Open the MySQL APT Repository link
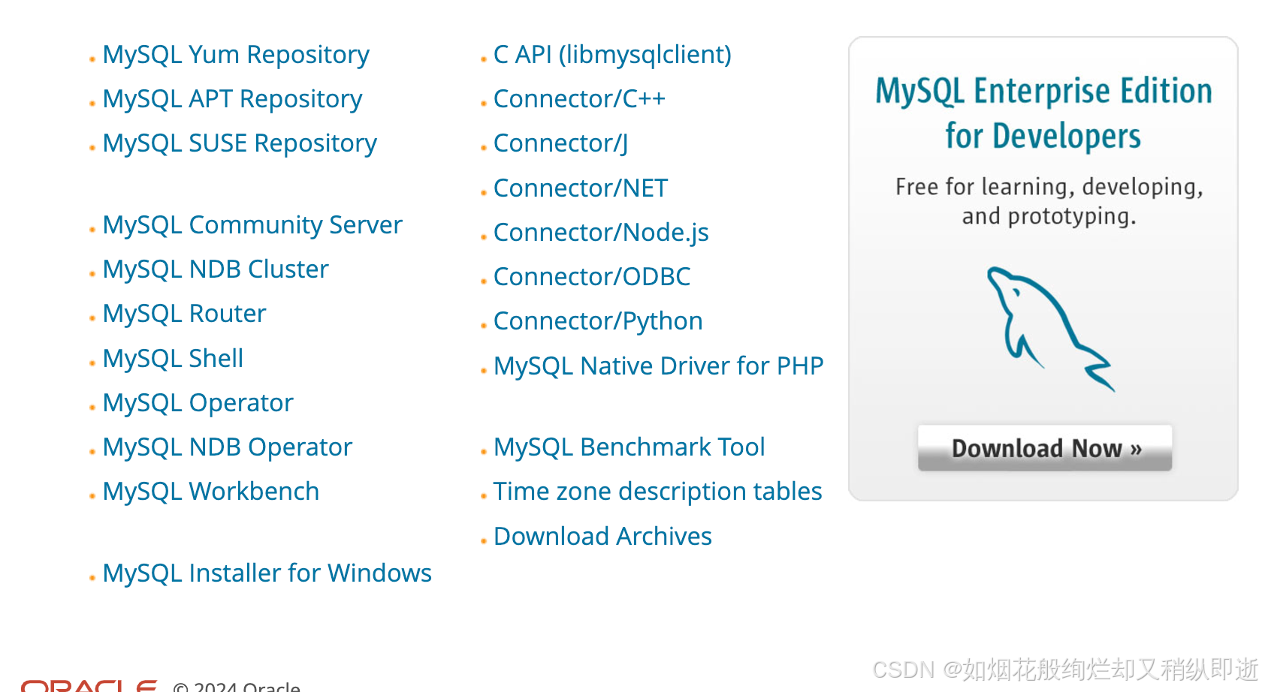This screenshot has height=692, width=1262. point(232,99)
